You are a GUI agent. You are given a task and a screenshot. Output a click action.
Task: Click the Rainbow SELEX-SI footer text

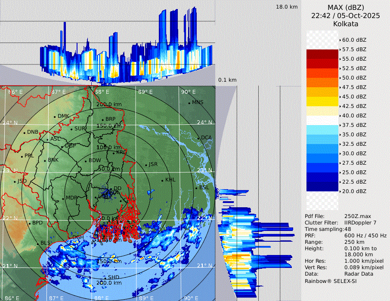[x=331, y=281]
